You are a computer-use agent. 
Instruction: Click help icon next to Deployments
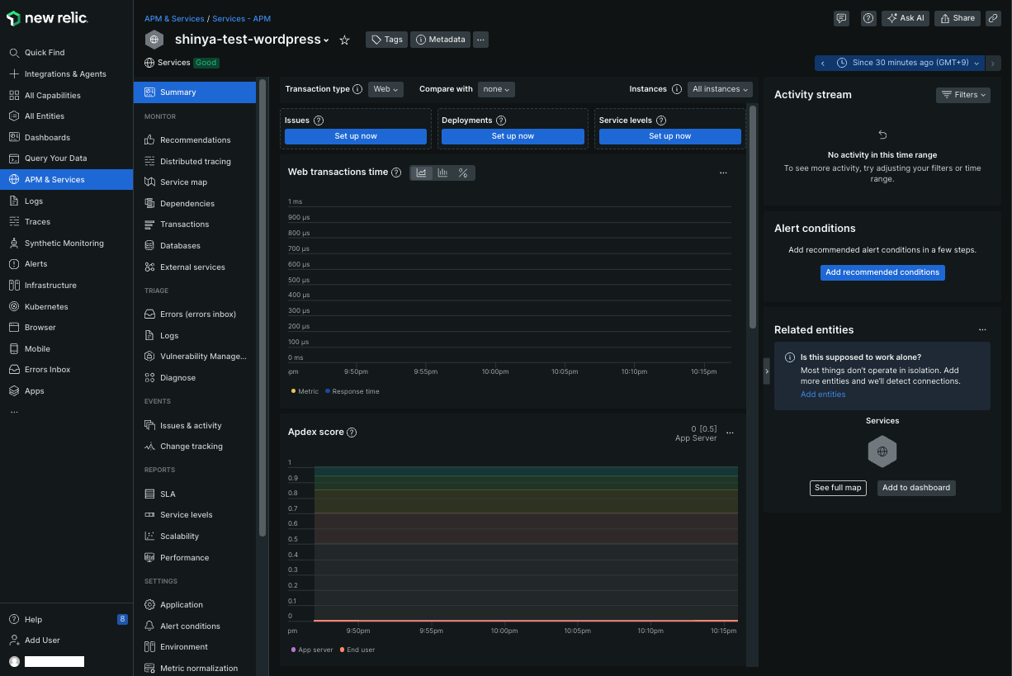pyautogui.click(x=501, y=121)
